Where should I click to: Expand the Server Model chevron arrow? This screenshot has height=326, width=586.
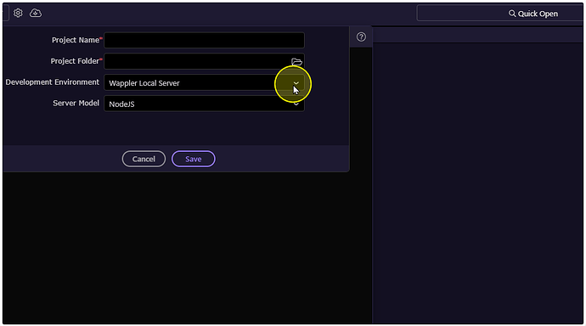(296, 104)
